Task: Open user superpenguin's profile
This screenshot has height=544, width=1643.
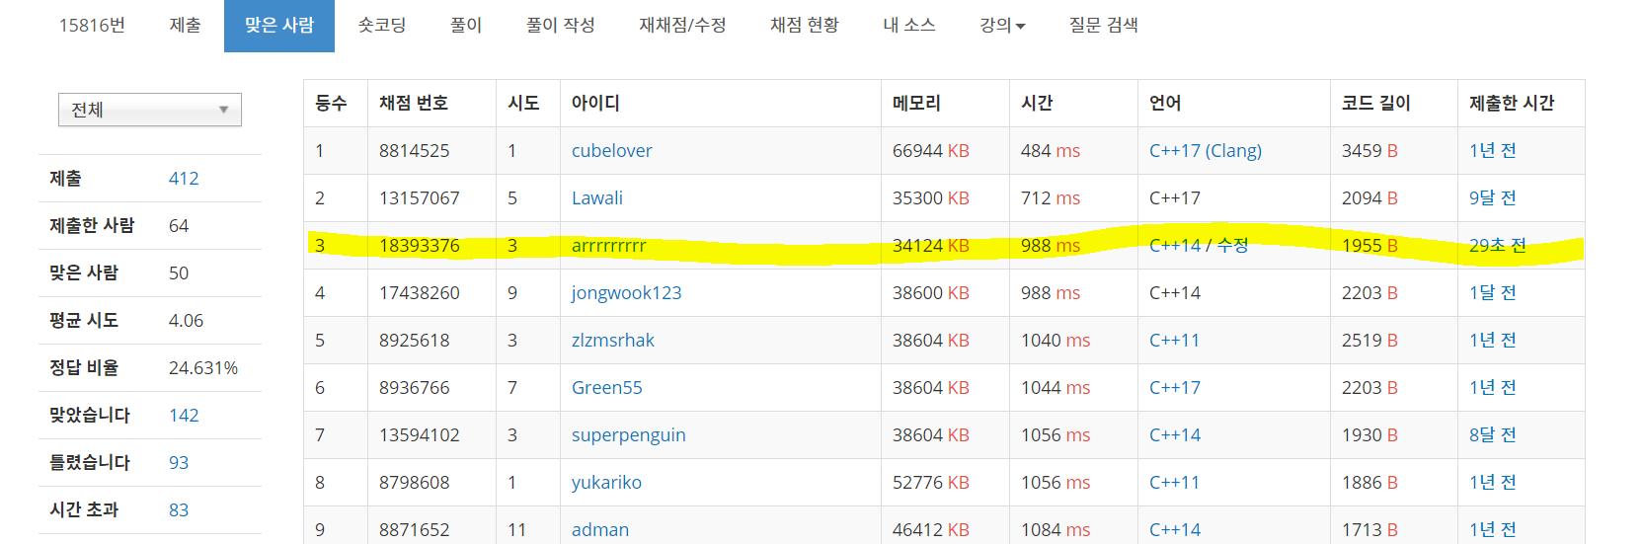Action: tap(629, 435)
